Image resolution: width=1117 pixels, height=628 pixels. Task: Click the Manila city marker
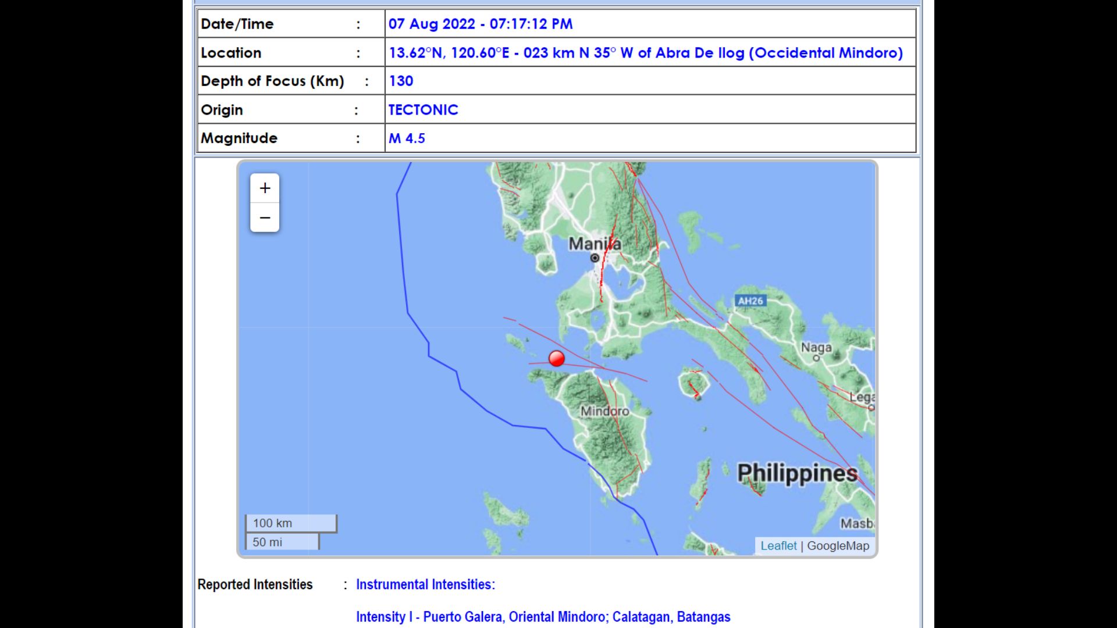click(x=595, y=258)
